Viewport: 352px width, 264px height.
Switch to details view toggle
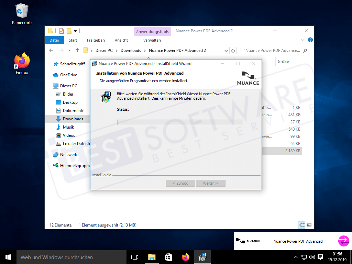click(x=302, y=225)
